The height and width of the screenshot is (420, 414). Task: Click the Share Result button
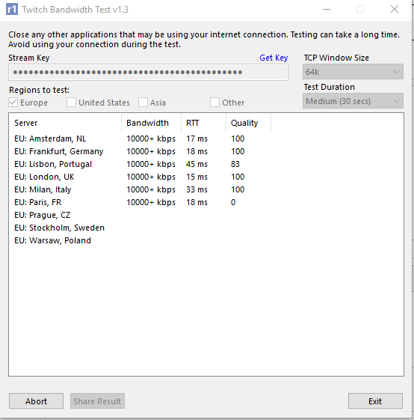coord(97,401)
